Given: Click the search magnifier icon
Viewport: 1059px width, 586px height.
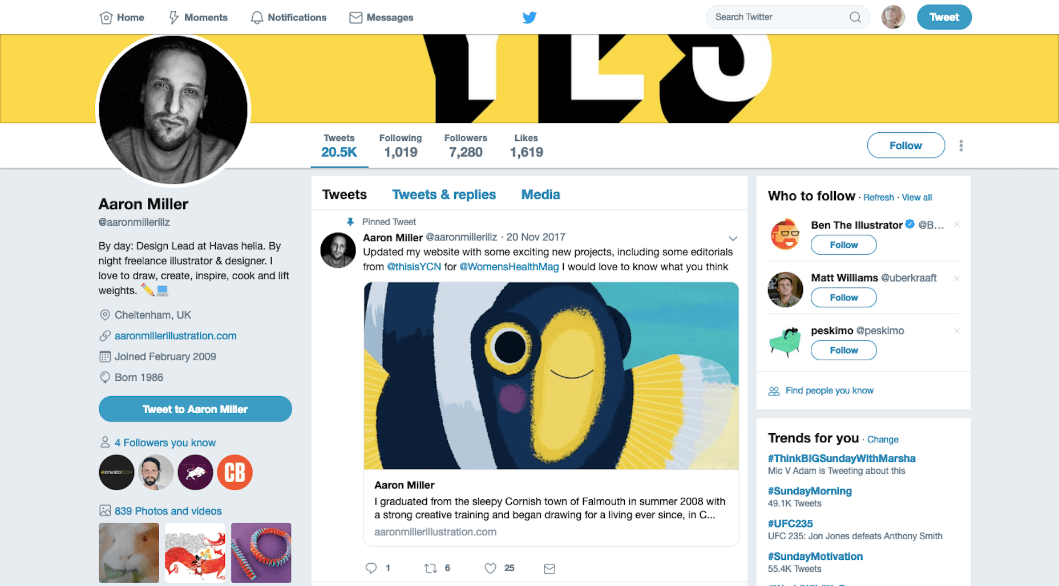Looking at the screenshot, I should click(x=855, y=17).
